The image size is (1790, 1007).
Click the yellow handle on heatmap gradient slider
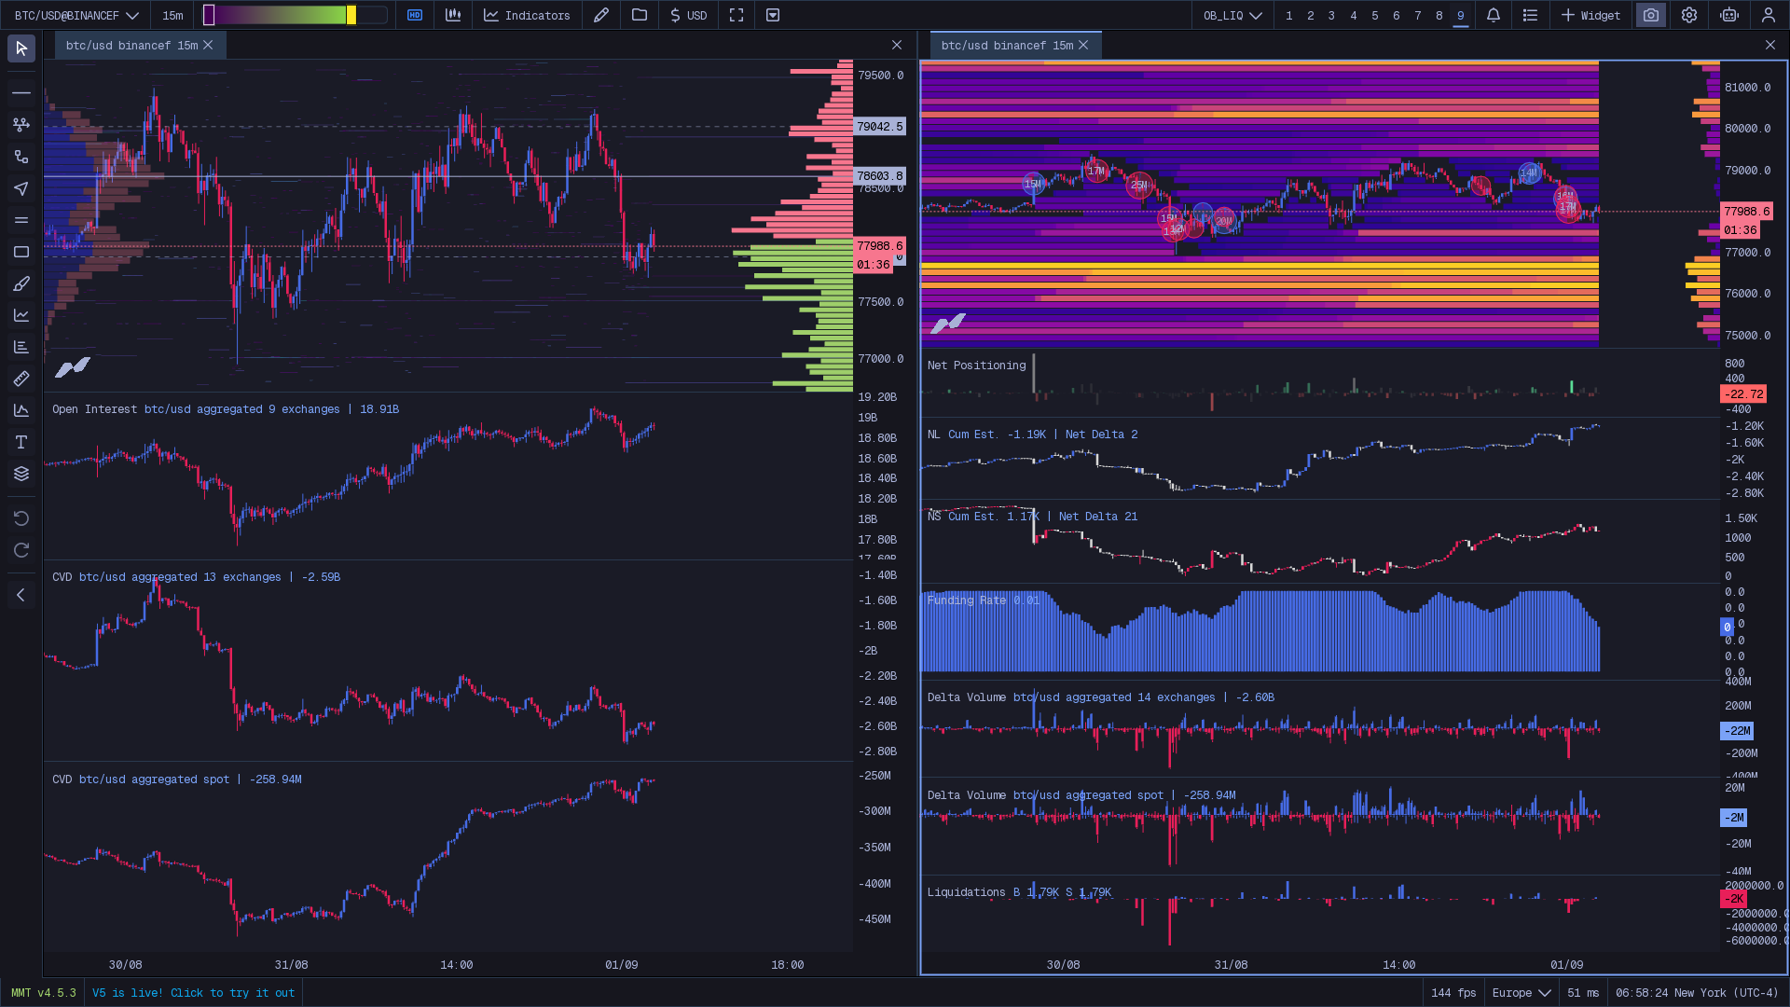point(351,15)
